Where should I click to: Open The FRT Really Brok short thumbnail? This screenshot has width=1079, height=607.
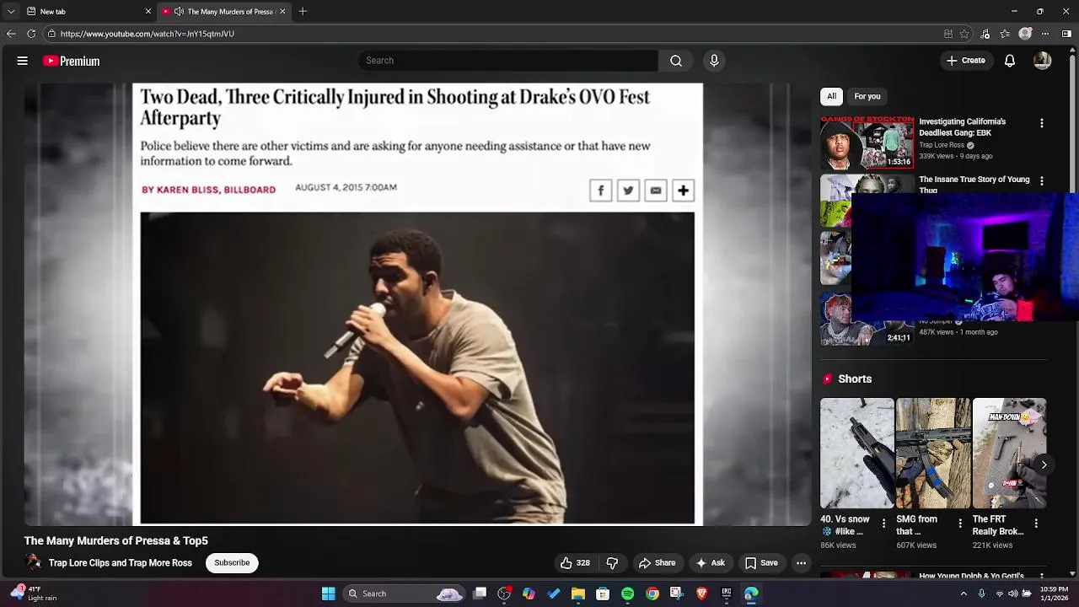(x=1009, y=454)
